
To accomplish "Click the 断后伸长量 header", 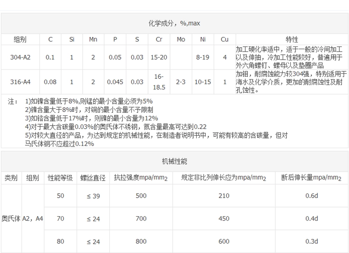I will (311, 178).
